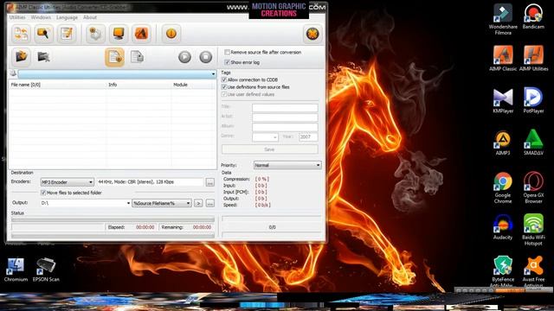Viewport: 554px width, 311px height.
Task: Click encoder settings ellipsis button
Action: point(209,182)
